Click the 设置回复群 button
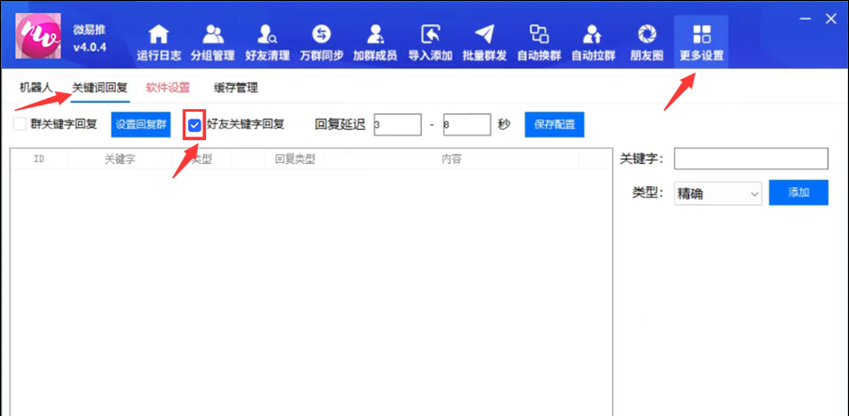This screenshot has width=849, height=416. [x=141, y=124]
